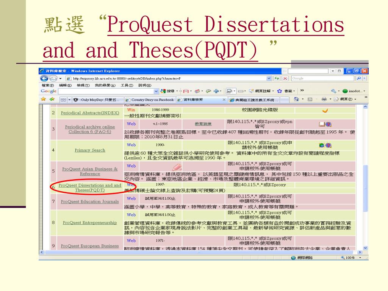The image size is (388, 291).
Task: Go back with the IE Back arrow
Action: [x=44, y=78]
